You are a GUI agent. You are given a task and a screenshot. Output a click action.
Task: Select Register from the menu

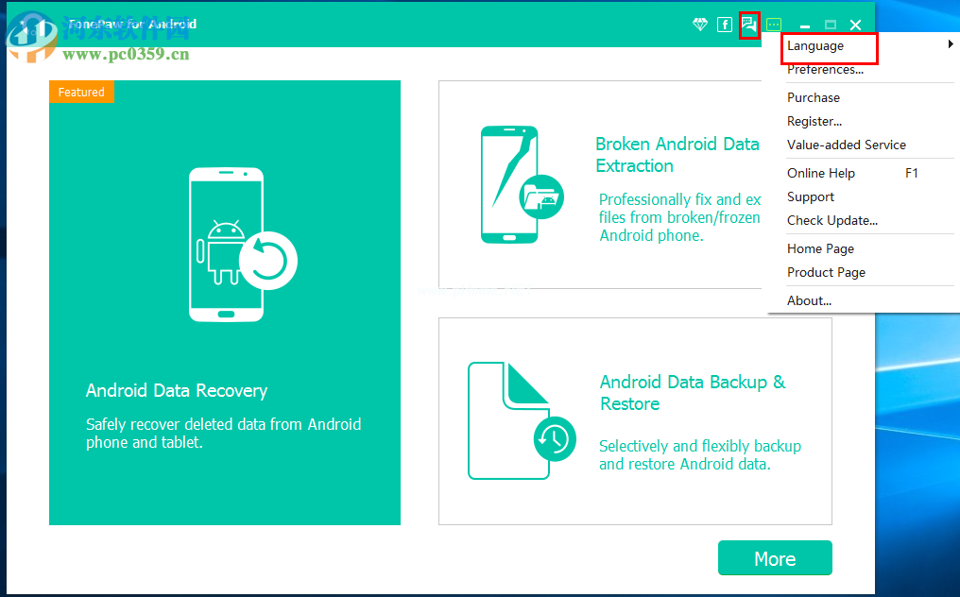tap(814, 121)
